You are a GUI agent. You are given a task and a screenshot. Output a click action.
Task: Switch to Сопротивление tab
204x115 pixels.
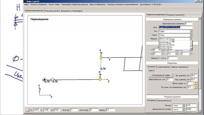coord(164,67)
